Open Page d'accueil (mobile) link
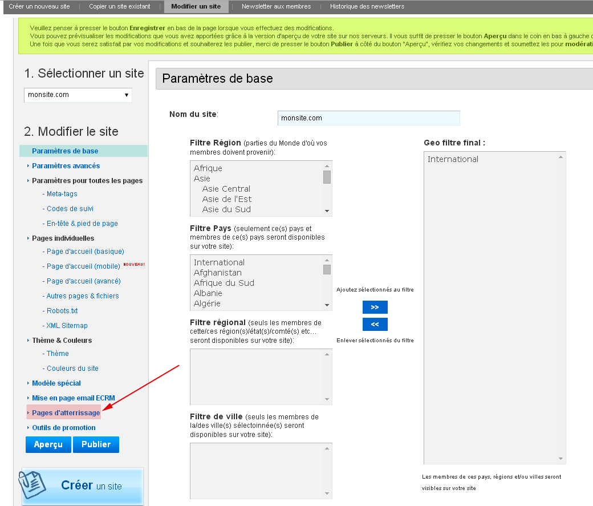This screenshot has width=593, height=506. [x=83, y=266]
